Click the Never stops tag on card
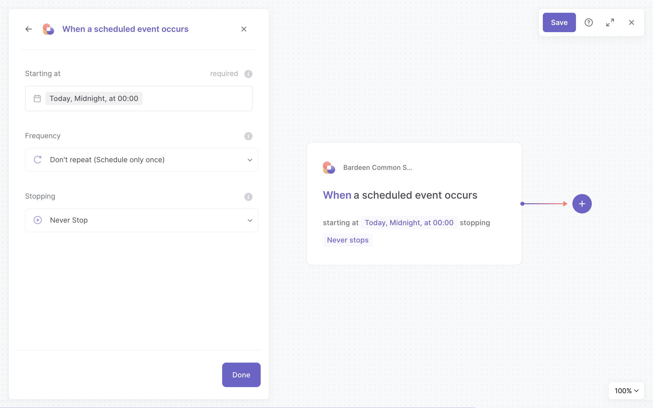The width and height of the screenshot is (653, 408). pos(348,240)
